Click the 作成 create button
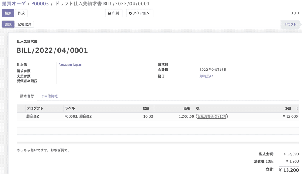This screenshot has height=174, width=302. (x=21, y=13)
